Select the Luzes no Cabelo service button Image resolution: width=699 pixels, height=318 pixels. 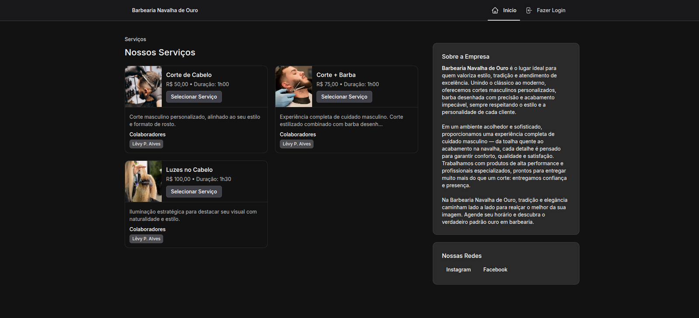(194, 191)
